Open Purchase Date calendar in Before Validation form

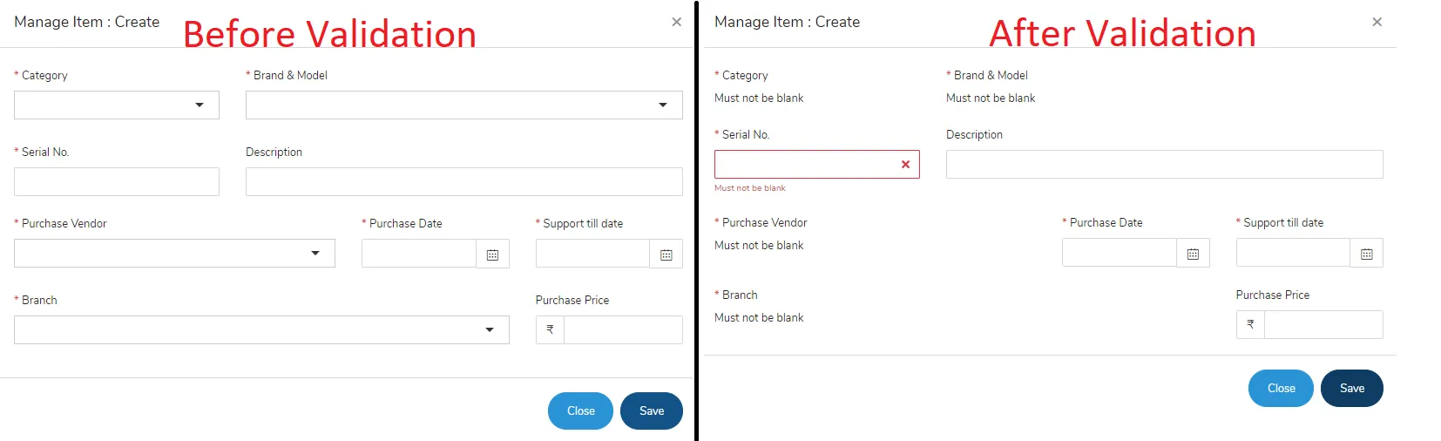tap(492, 254)
